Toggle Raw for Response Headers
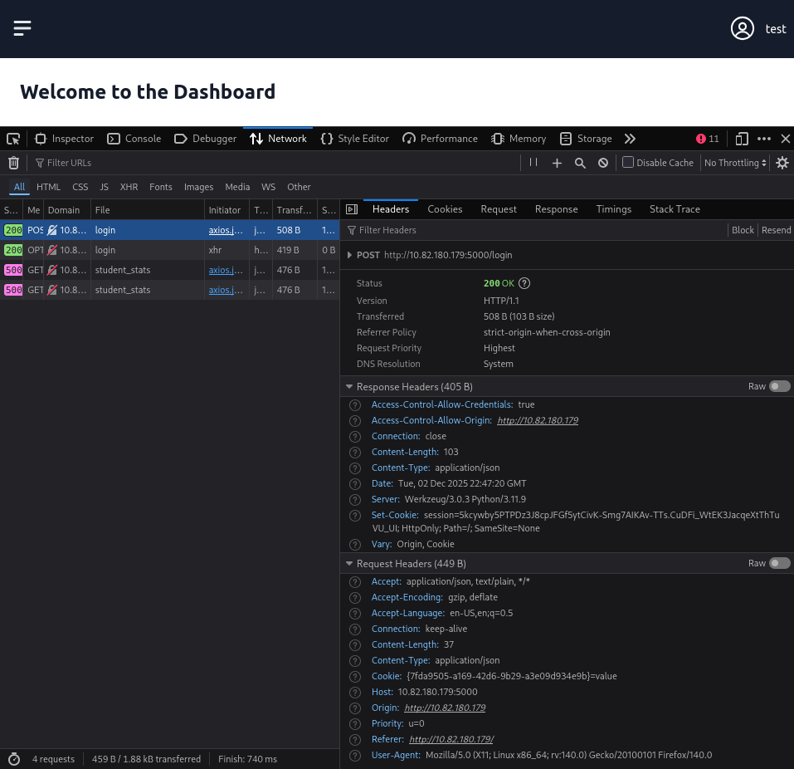794x769 pixels. [779, 386]
